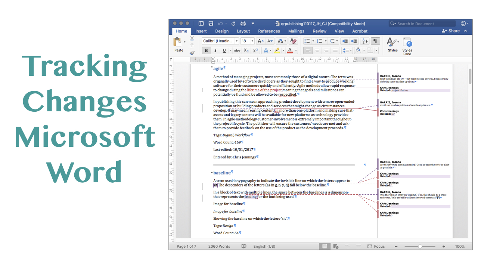Click the Redo/repeat icon

tap(233, 24)
